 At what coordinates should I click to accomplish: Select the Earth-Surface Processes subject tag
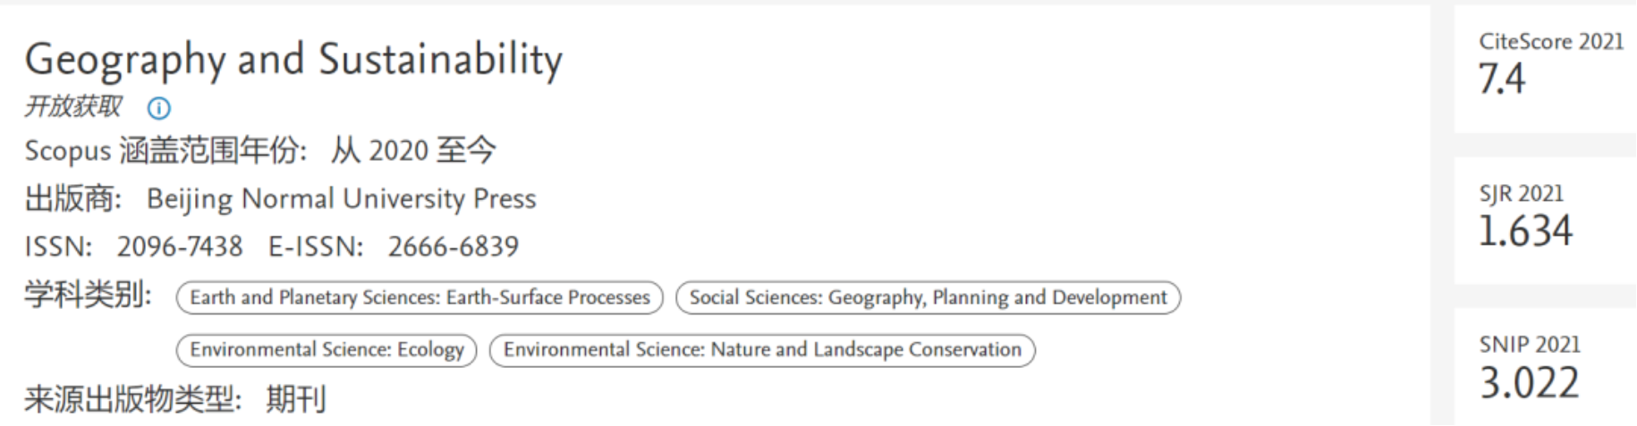click(420, 297)
